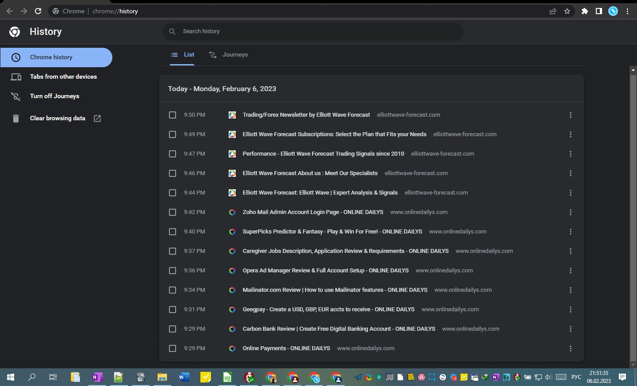Click favicon of Caregiver Jobs Description entry

coord(232,251)
